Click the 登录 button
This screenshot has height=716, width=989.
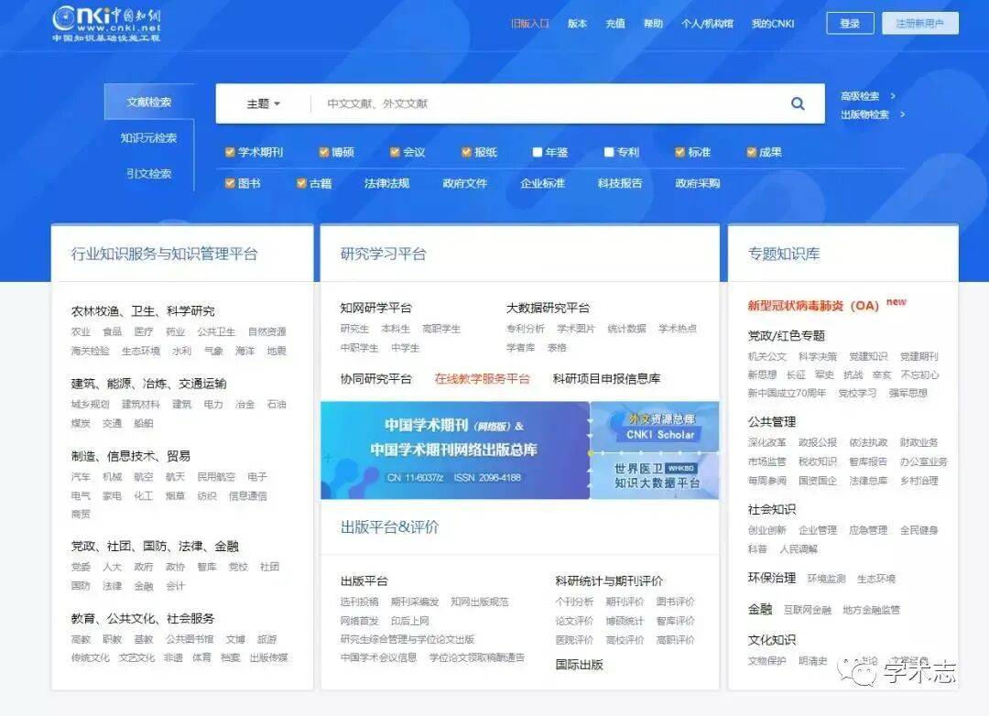click(849, 23)
